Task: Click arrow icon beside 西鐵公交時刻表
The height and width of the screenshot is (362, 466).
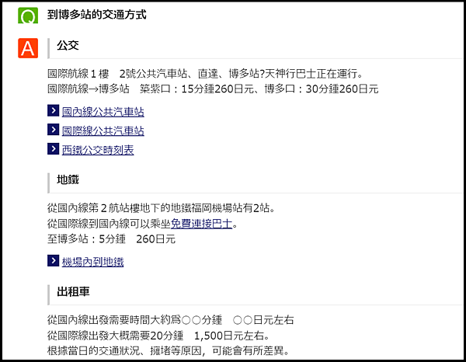Action: click(x=53, y=148)
